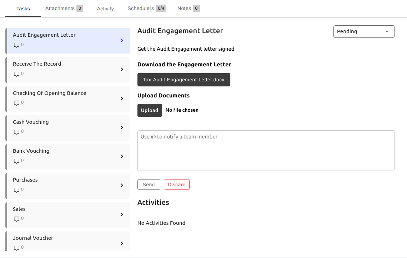Discard the comment draft

click(176, 184)
